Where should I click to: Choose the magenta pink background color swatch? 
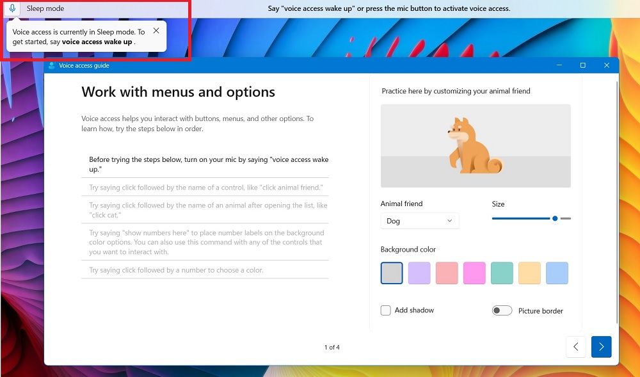[474, 273]
